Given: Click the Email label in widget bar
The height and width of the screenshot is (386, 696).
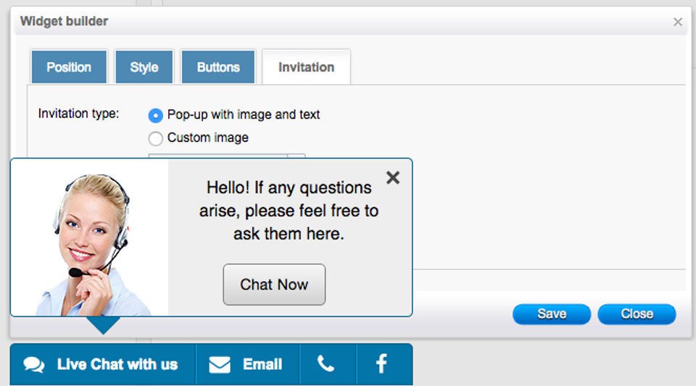Looking at the screenshot, I should pos(262,364).
